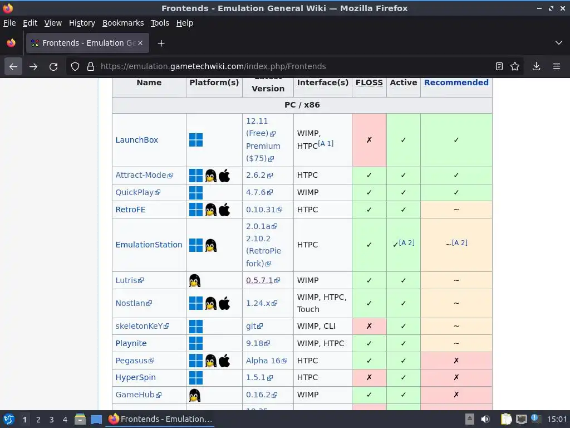Open the LaunchBox link

click(x=137, y=140)
